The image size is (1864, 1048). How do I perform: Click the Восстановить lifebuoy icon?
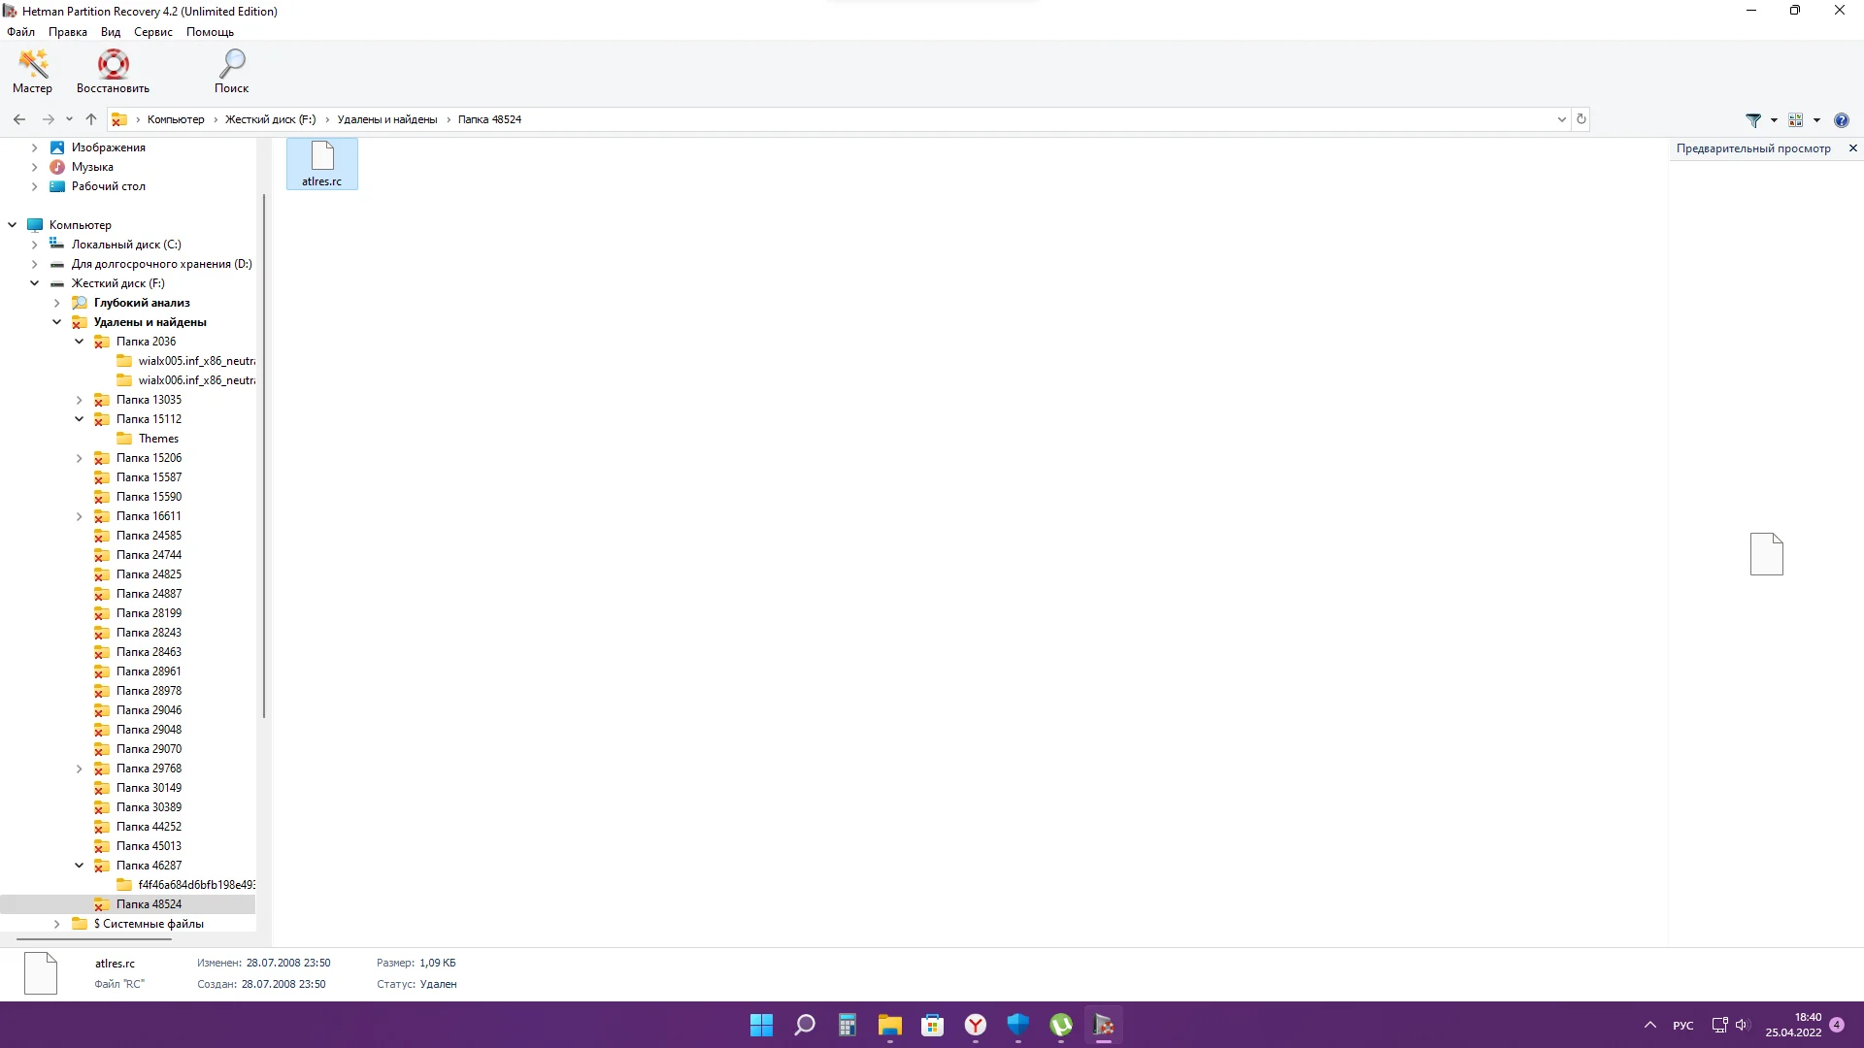pos(113,72)
